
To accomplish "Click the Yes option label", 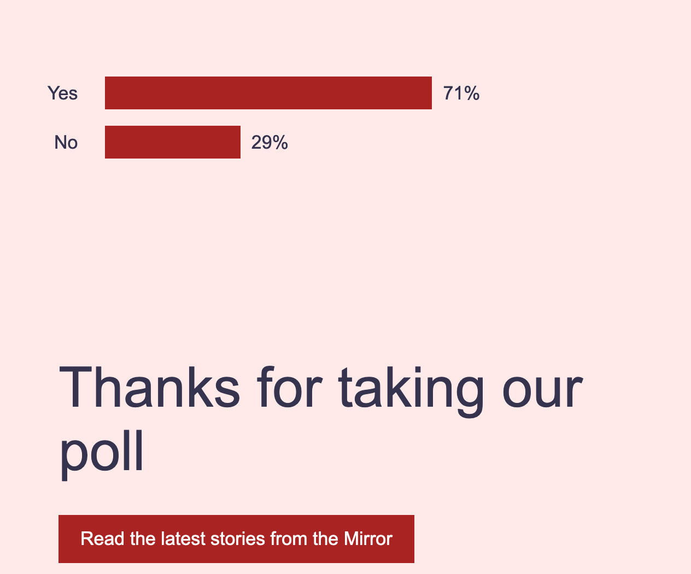I will click(63, 93).
